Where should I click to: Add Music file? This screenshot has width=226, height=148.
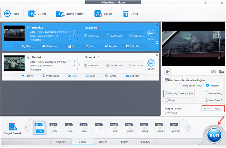[x=103, y=14]
